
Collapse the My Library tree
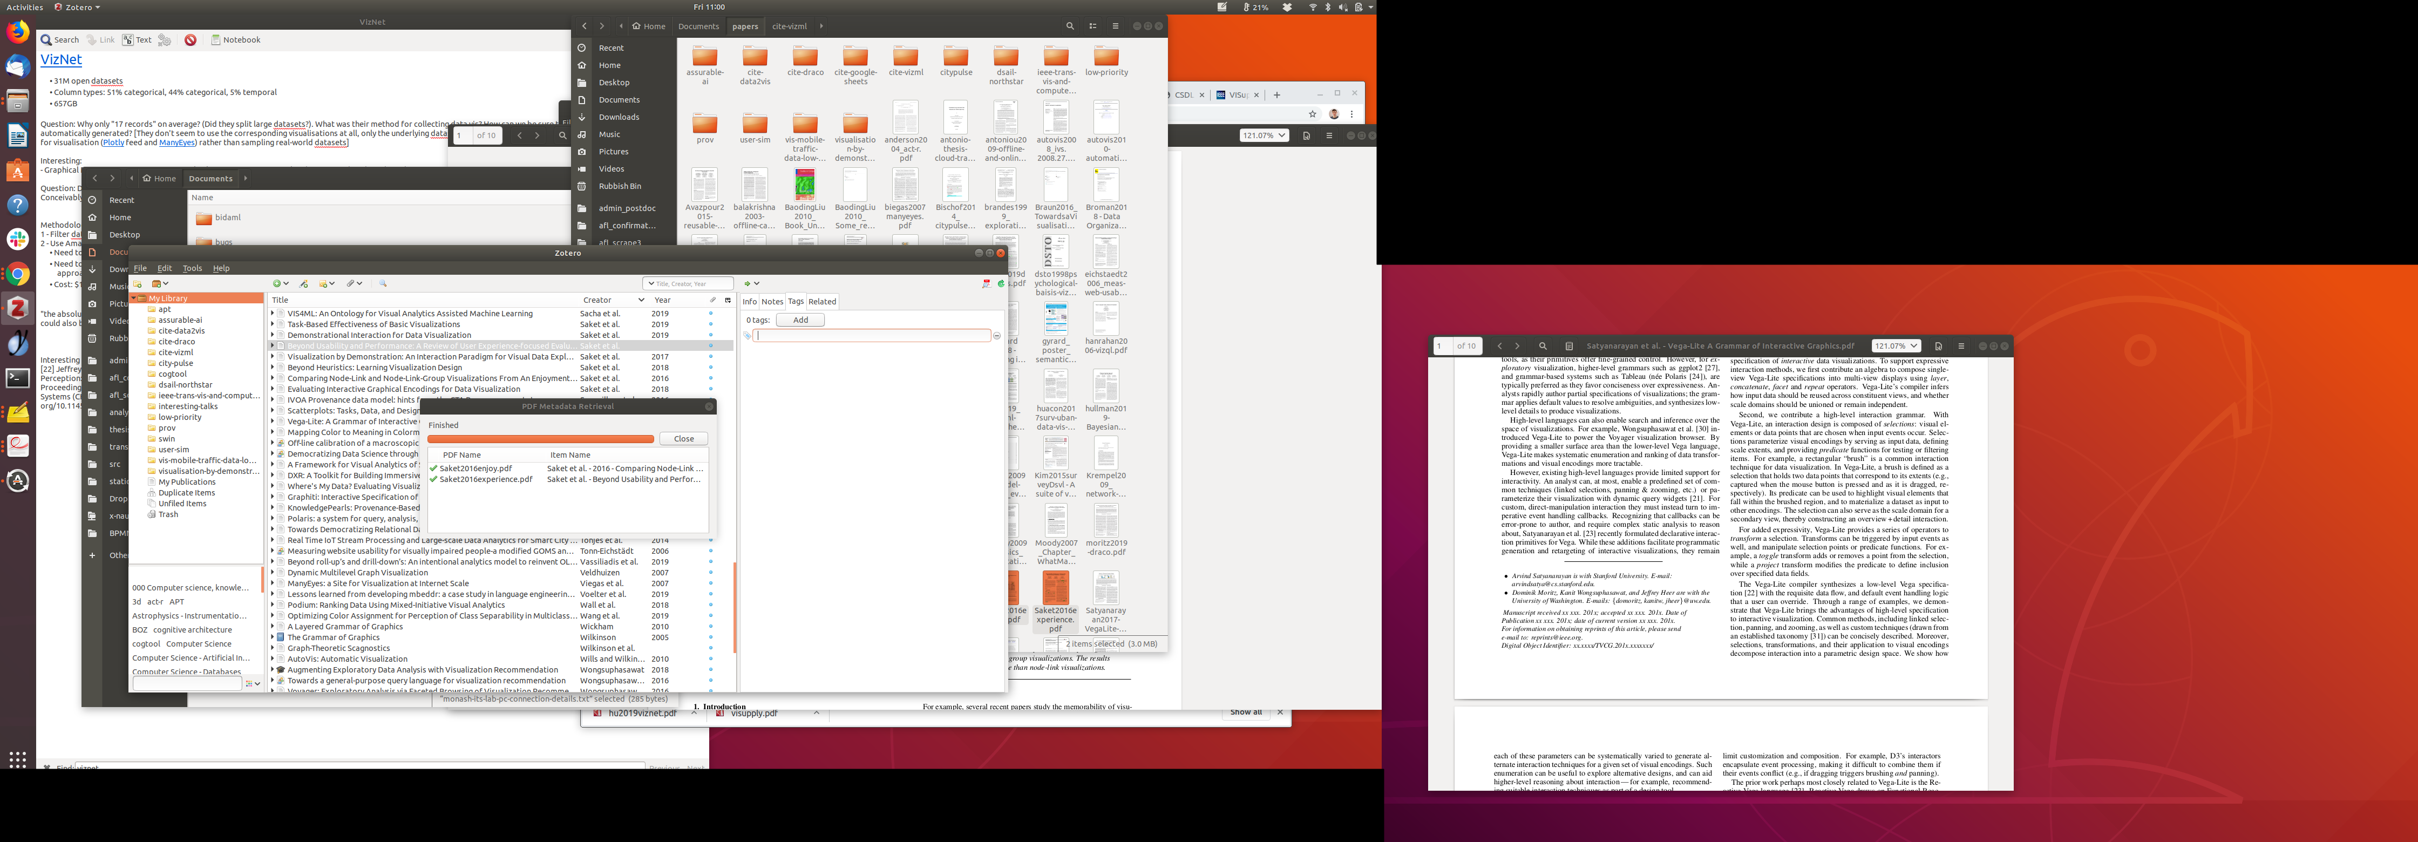[134, 298]
